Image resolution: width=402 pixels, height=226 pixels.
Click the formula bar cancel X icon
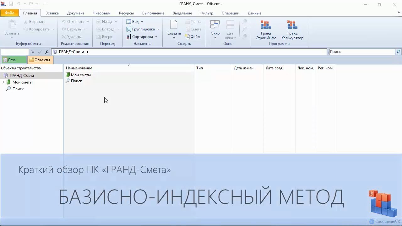pyautogui.click(x=33, y=52)
